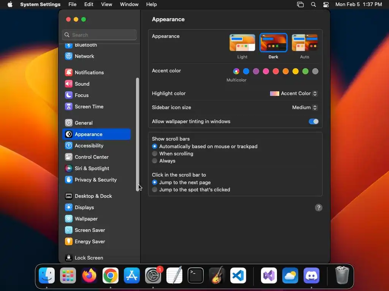389x291 pixels.
Task: Open Privacy & Security settings
Action: pyautogui.click(x=96, y=180)
